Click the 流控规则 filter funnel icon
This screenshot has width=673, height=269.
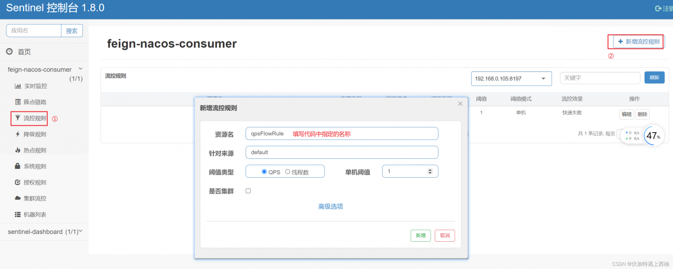[18, 119]
